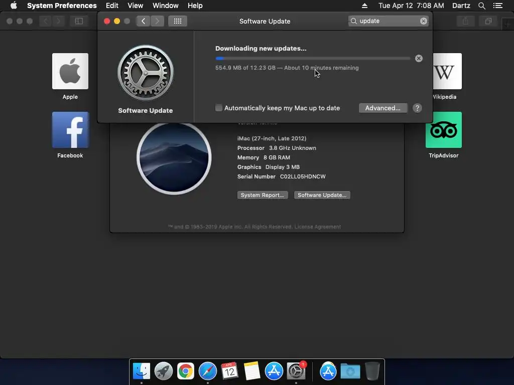Image resolution: width=514 pixels, height=385 pixels.
Task: Click the Advanced... button
Action: (383, 108)
